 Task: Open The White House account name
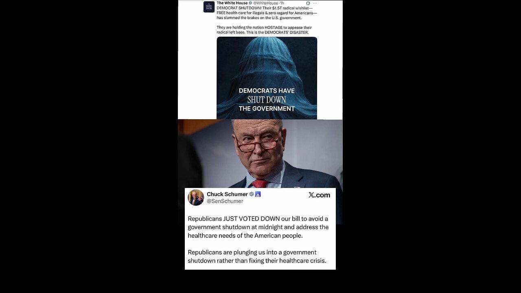coord(232,3)
